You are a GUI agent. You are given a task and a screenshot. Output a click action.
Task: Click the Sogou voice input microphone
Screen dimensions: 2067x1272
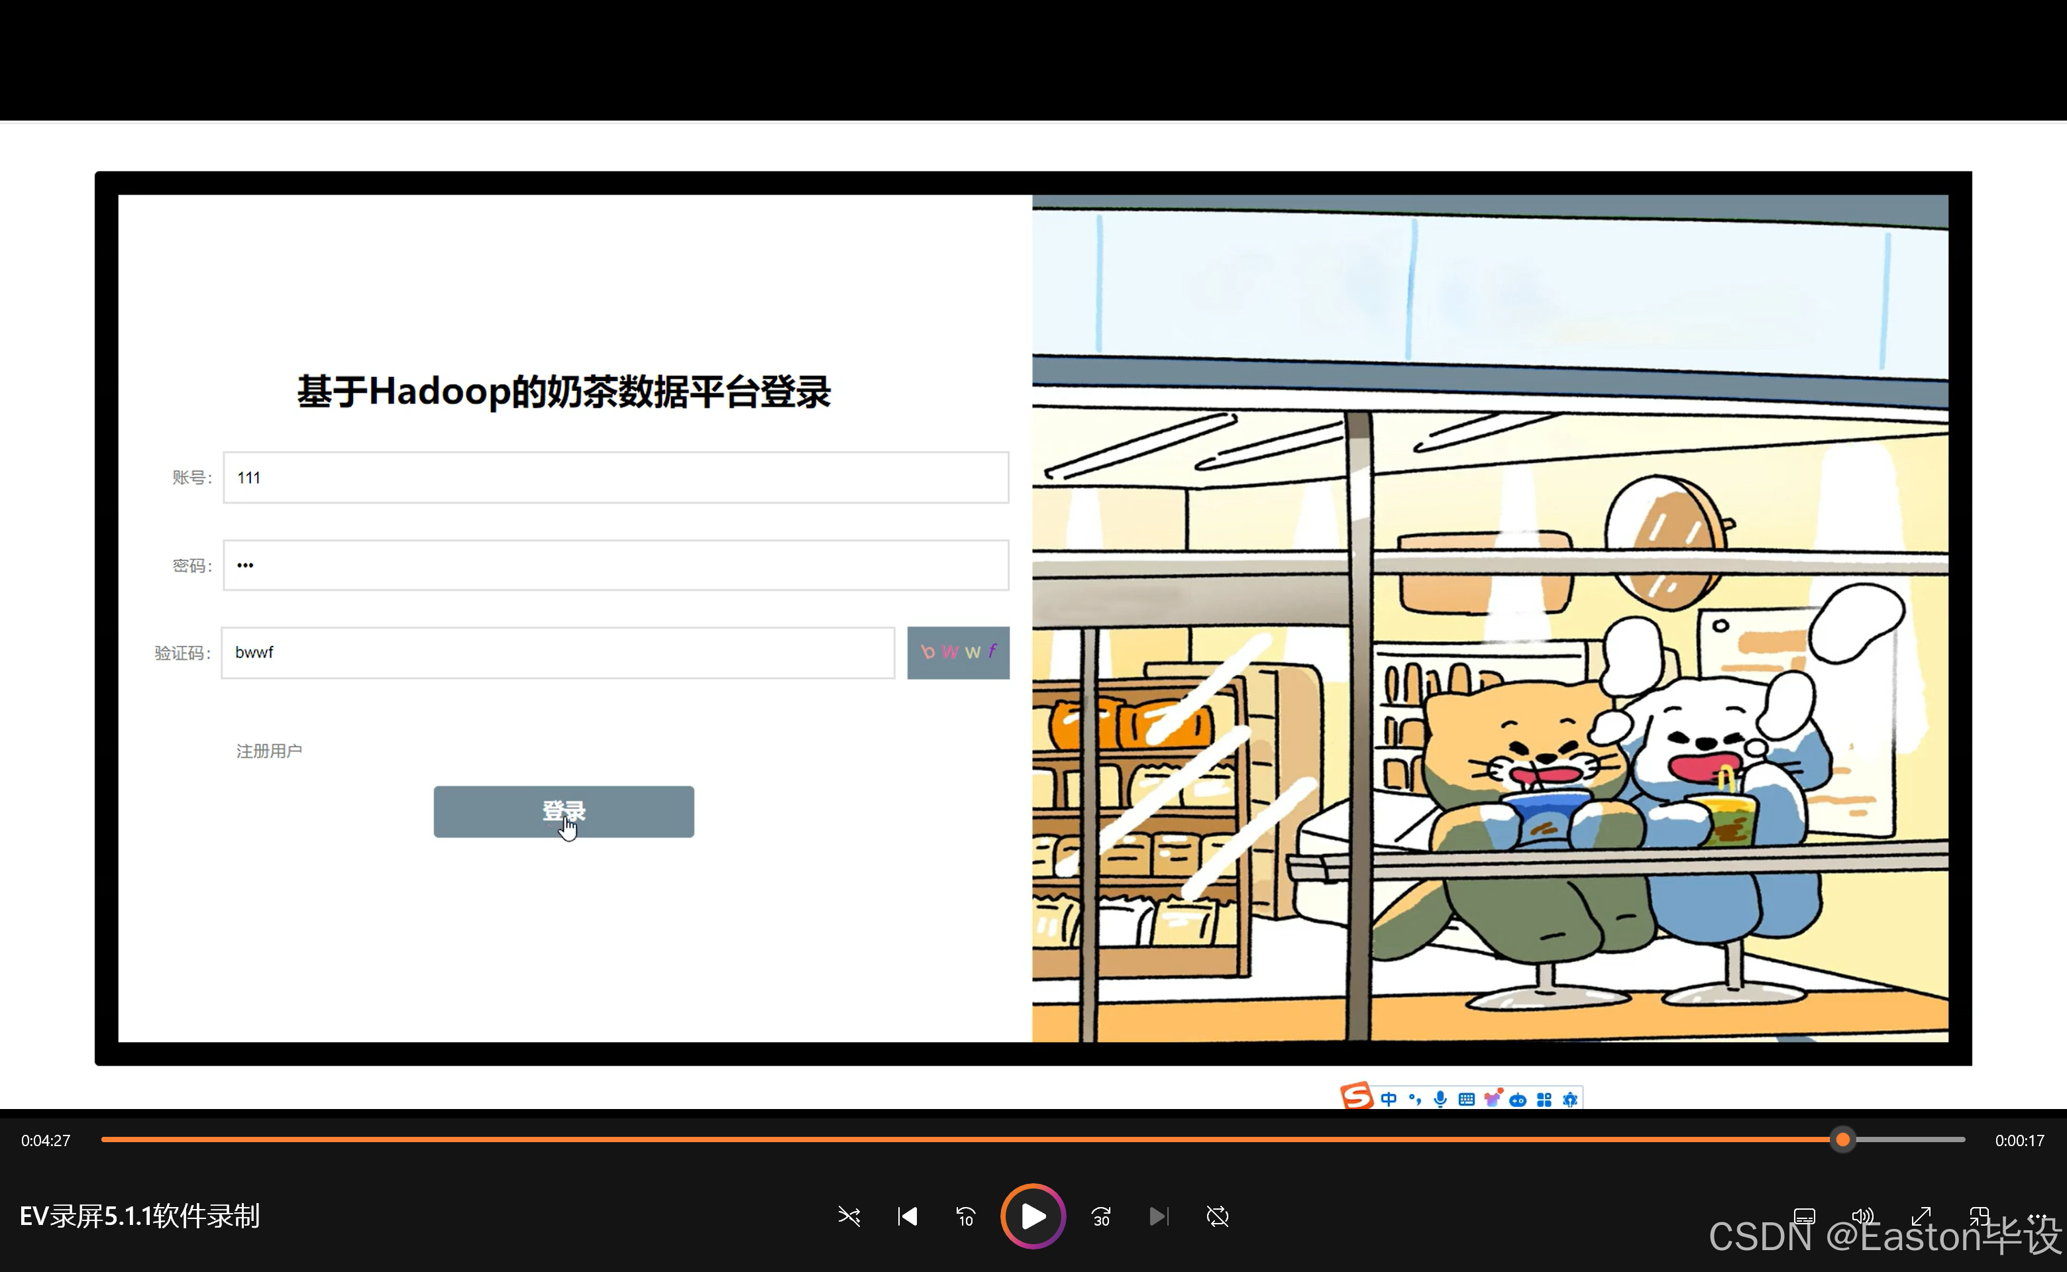coord(1440,1100)
